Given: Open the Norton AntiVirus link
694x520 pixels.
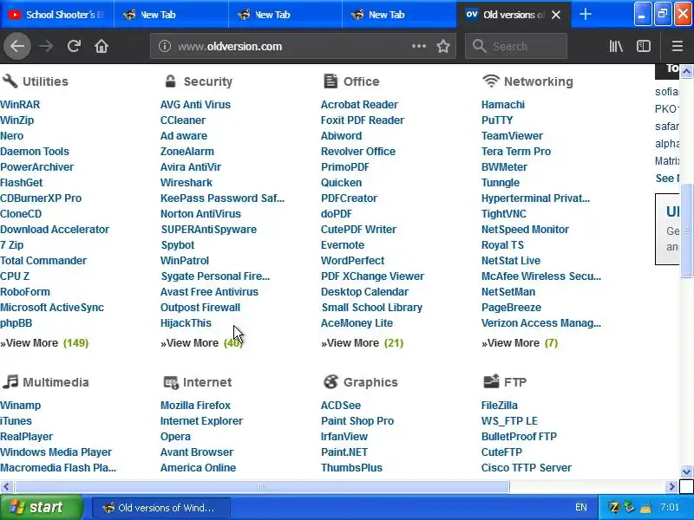Looking at the screenshot, I should click(x=200, y=213).
